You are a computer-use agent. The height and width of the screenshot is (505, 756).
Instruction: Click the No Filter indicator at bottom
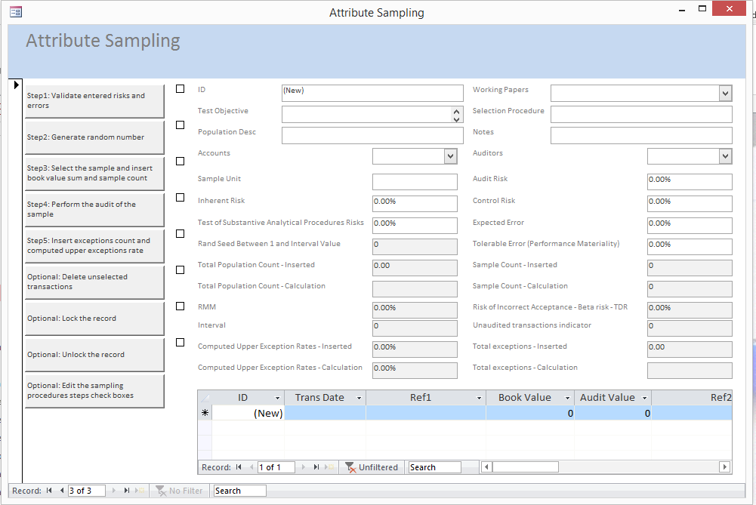tap(180, 491)
